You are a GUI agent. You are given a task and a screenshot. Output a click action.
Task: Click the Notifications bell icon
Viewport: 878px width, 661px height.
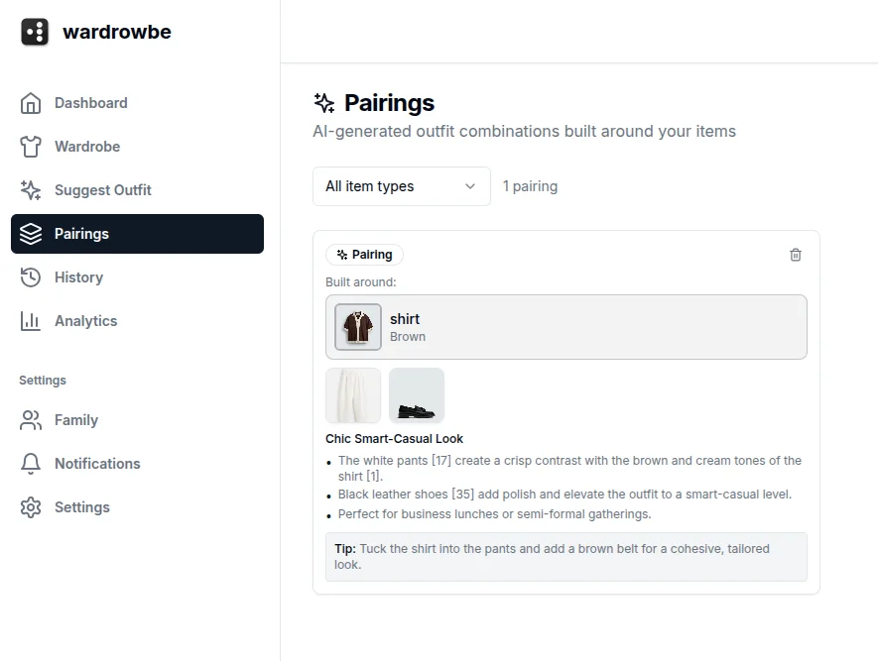point(31,464)
